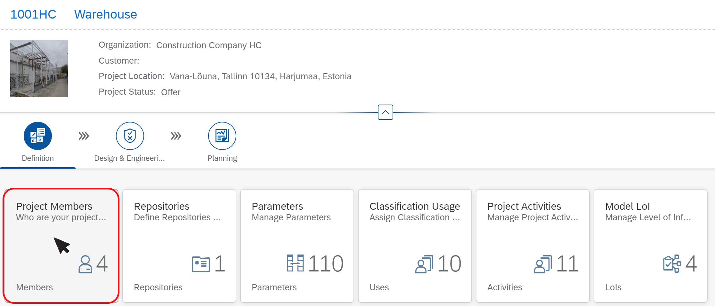
Task: Switch to the Planning tab label
Action: (x=222, y=158)
